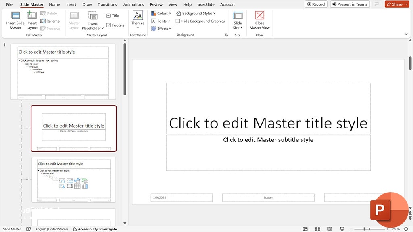
Task: Click the main editing pane scrollbar
Action: (x=410, y=63)
